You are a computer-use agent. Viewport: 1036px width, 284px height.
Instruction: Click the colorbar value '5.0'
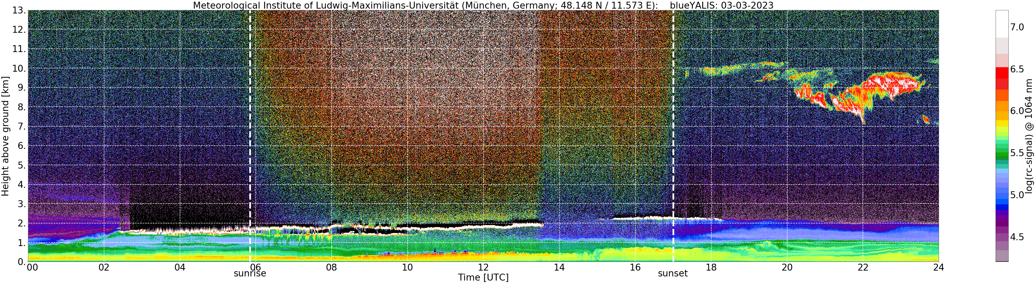(x=1017, y=195)
